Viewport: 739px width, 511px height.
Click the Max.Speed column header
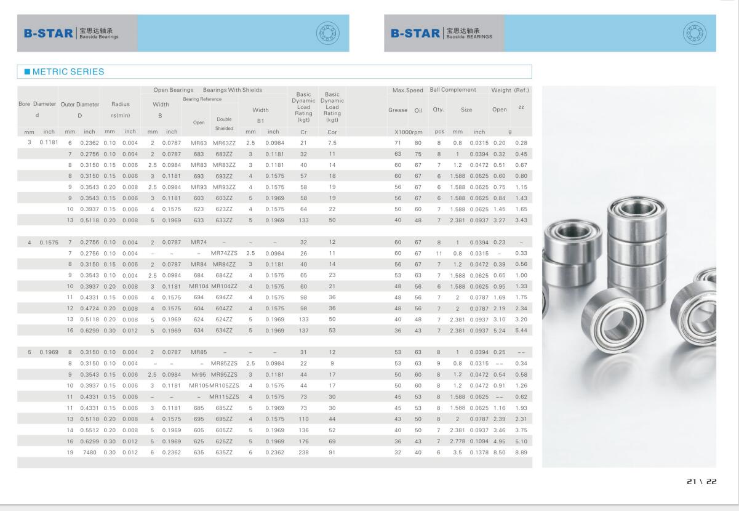pos(407,90)
